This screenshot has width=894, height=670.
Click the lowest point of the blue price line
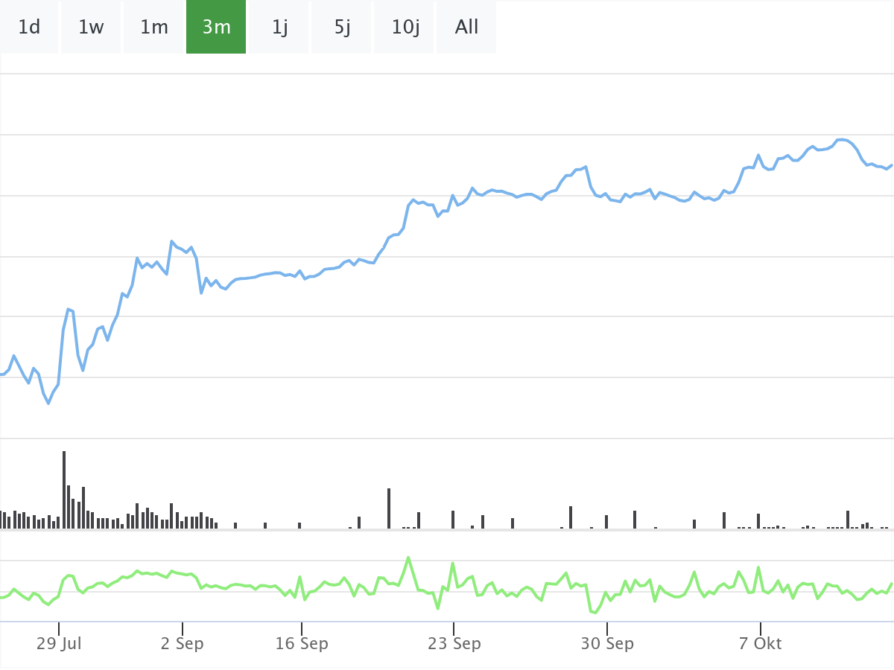tap(48, 403)
